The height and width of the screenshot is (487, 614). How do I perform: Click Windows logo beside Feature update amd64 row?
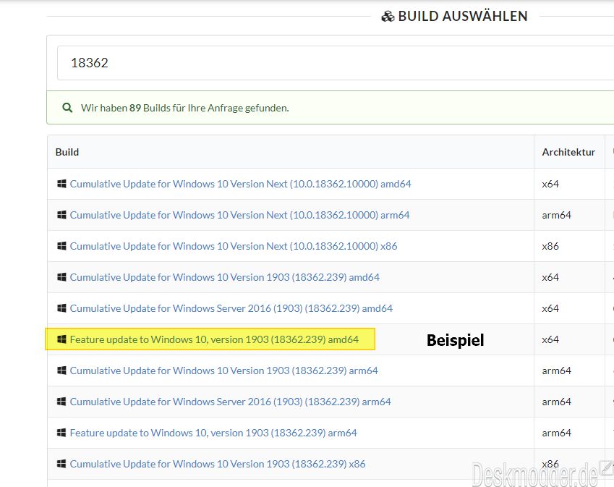coord(61,339)
